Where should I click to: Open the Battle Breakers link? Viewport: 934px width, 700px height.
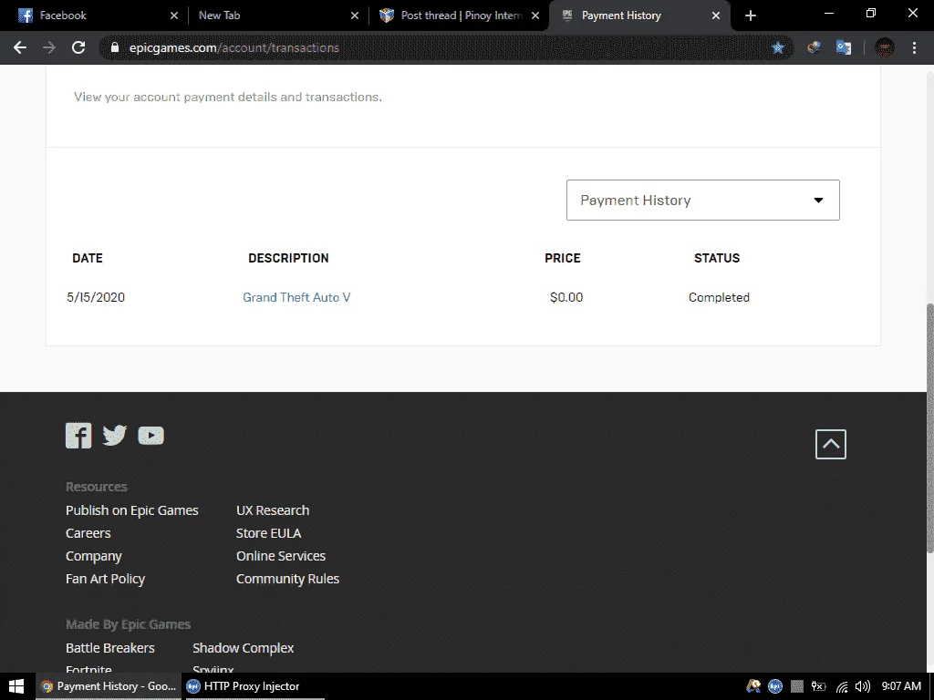tap(110, 648)
